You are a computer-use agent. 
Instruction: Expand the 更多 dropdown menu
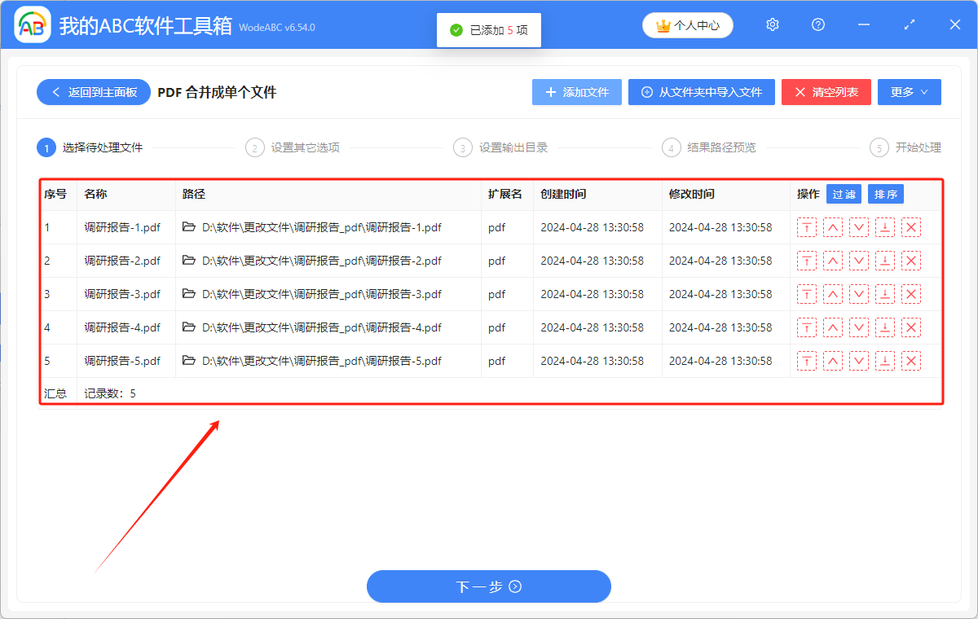tap(909, 92)
